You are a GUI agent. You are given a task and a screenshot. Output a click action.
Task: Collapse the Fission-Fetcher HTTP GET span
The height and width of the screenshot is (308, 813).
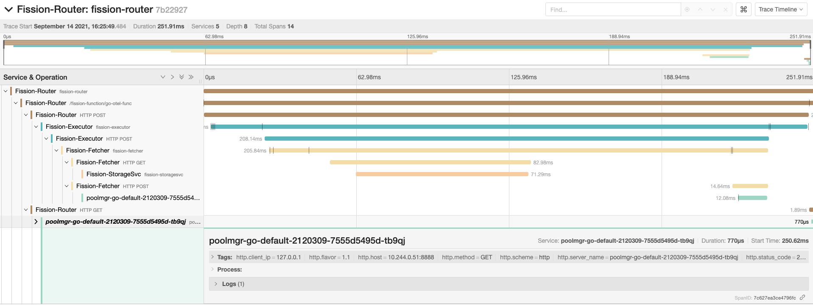pos(67,162)
